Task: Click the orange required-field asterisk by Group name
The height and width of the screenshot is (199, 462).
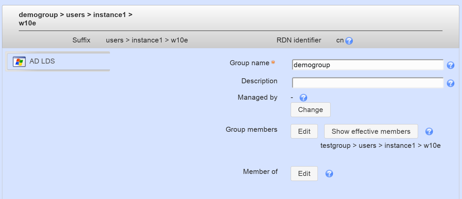Action: pos(273,62)
